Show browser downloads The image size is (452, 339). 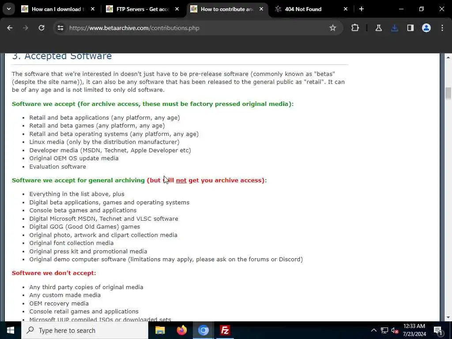[395, 28]
